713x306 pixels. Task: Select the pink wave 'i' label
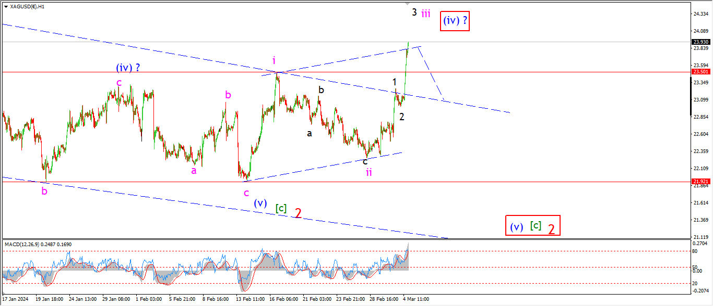(x=274, y=60)
